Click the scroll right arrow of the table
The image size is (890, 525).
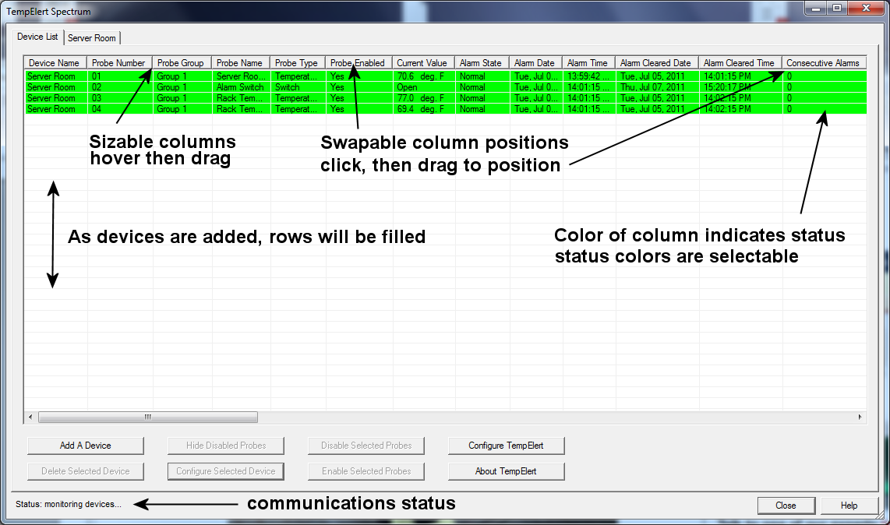860,418
